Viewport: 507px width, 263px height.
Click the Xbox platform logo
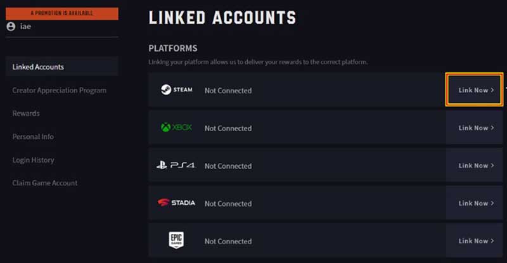point(177,127)
